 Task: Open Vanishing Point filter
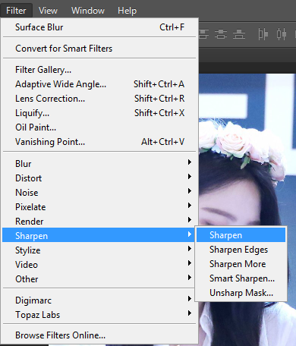tap(99, 142)
